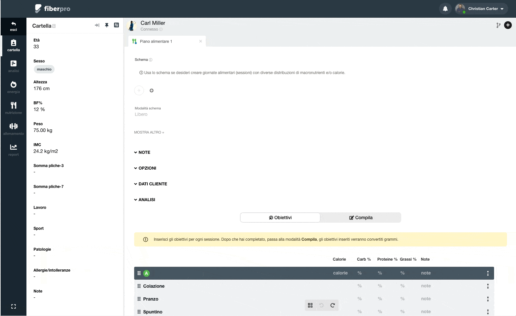Switch to Compila mode
The height and width of the screenshot is (316, 516).
361,218
